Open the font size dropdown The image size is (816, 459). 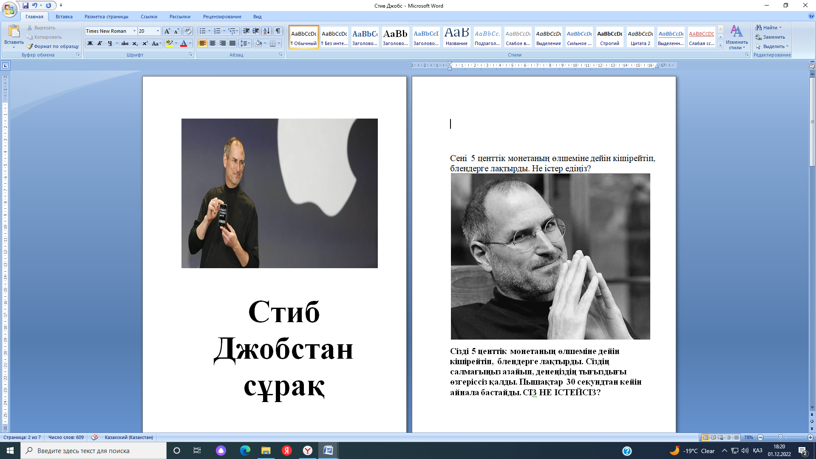(x=158, y=31)
